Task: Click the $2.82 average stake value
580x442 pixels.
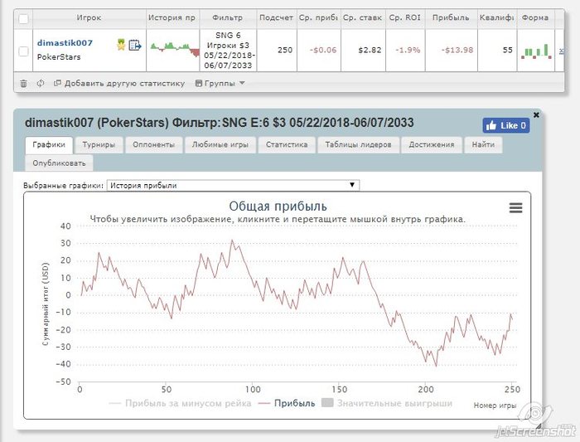Action: (370, 50)
